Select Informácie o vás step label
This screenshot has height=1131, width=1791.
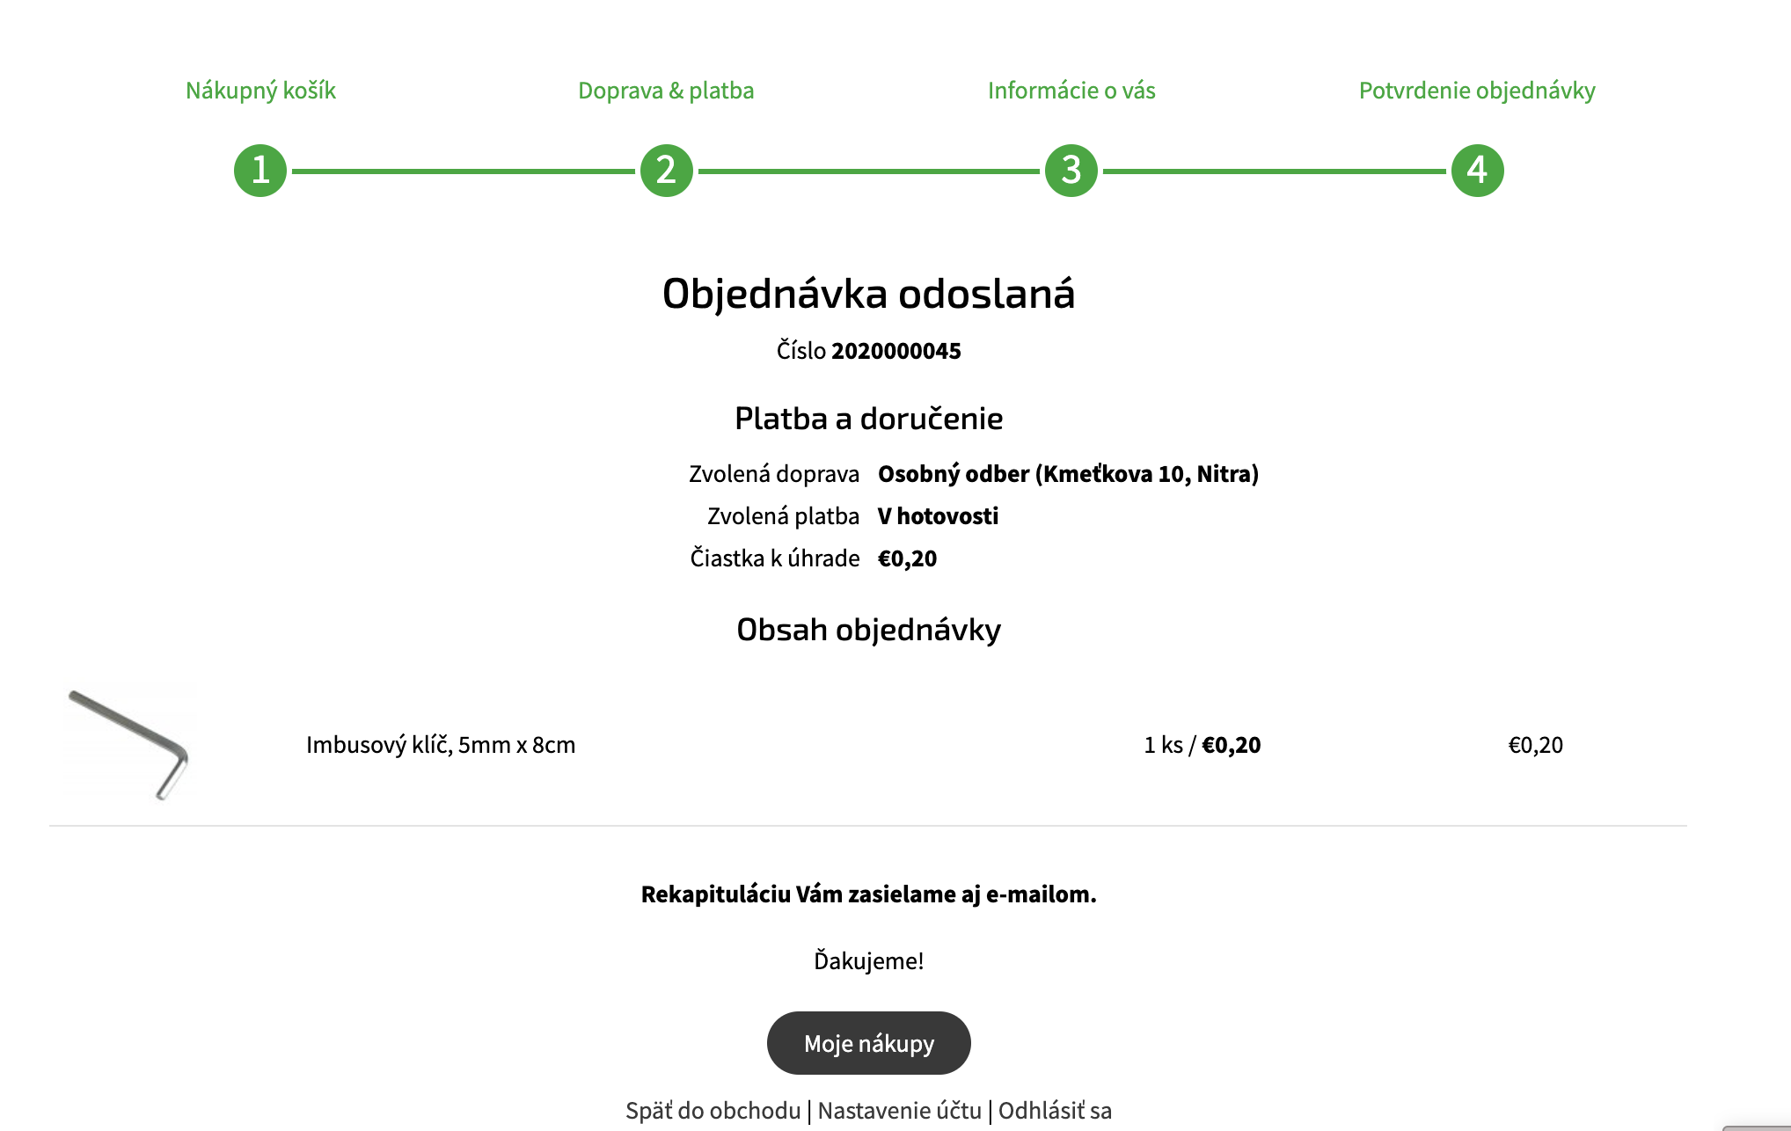coord(1071,91)
